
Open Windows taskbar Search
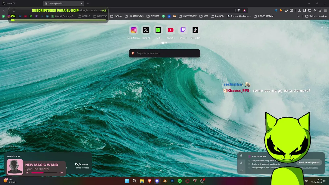coord(134,181)
